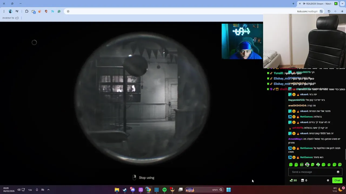
Task: Click the Grammarly extension icon
Action: (59, 11)
